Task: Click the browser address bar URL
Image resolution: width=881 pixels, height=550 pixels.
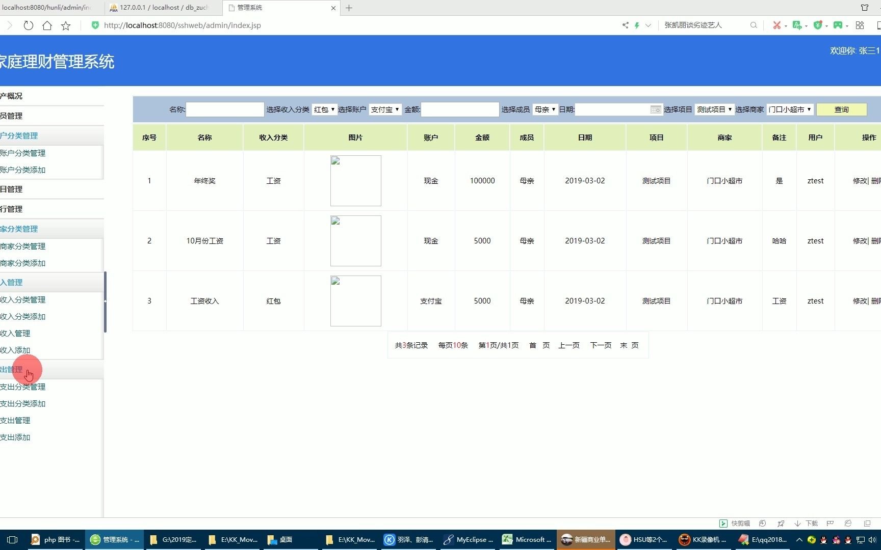Action: [x=183, y=25]
